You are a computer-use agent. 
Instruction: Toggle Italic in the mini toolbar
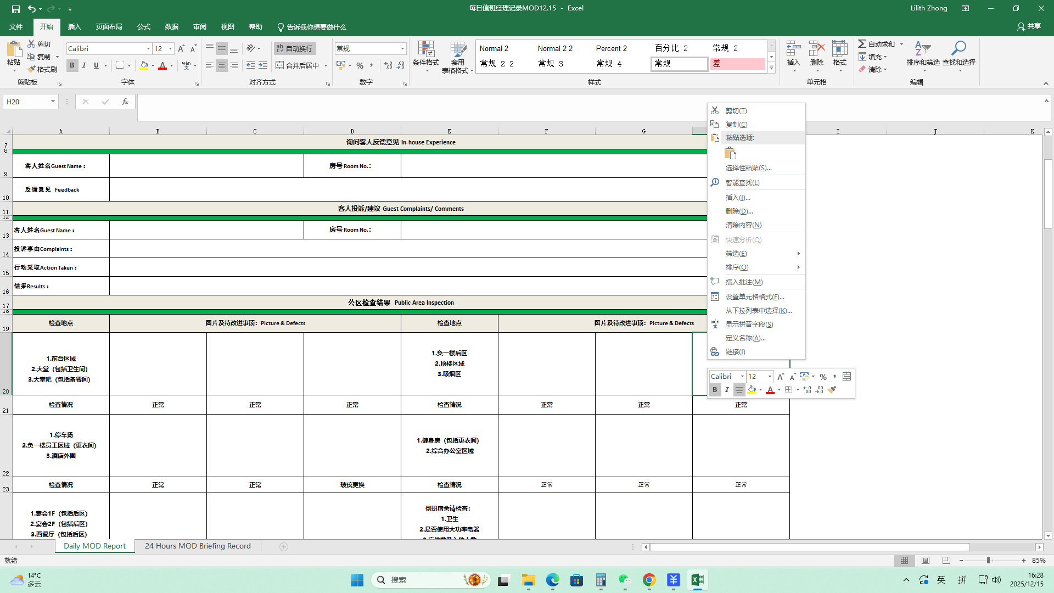727,390
